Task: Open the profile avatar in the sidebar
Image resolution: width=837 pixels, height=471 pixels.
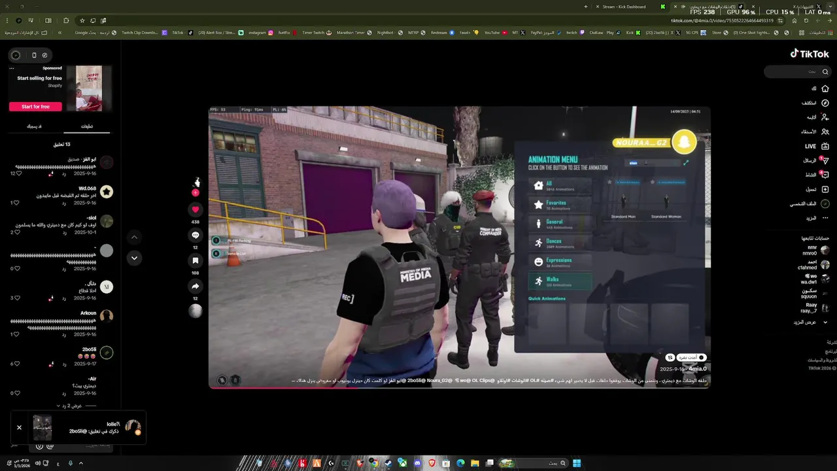Action: point(825,203)
